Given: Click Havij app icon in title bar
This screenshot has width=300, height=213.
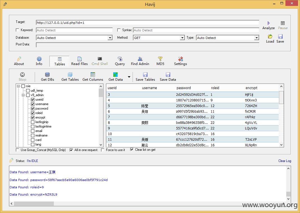Looking at the screenshot, I should (x=5, y=4).
